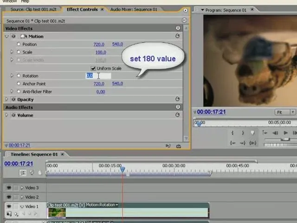Click Anti-flicker Filter value 0,00

click(101, 92)
